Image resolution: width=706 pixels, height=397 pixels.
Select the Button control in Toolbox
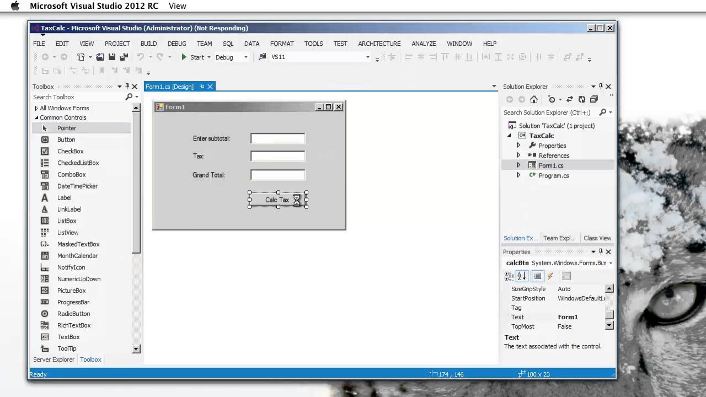pyautogui.click(x=81, y=140)
